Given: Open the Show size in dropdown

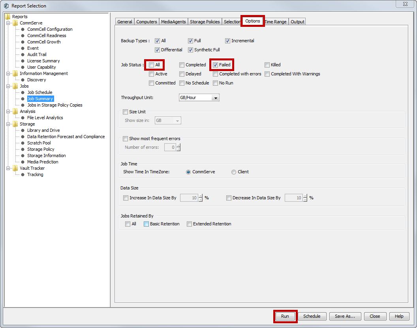Looking at the screenshot, I should (177, 121).
